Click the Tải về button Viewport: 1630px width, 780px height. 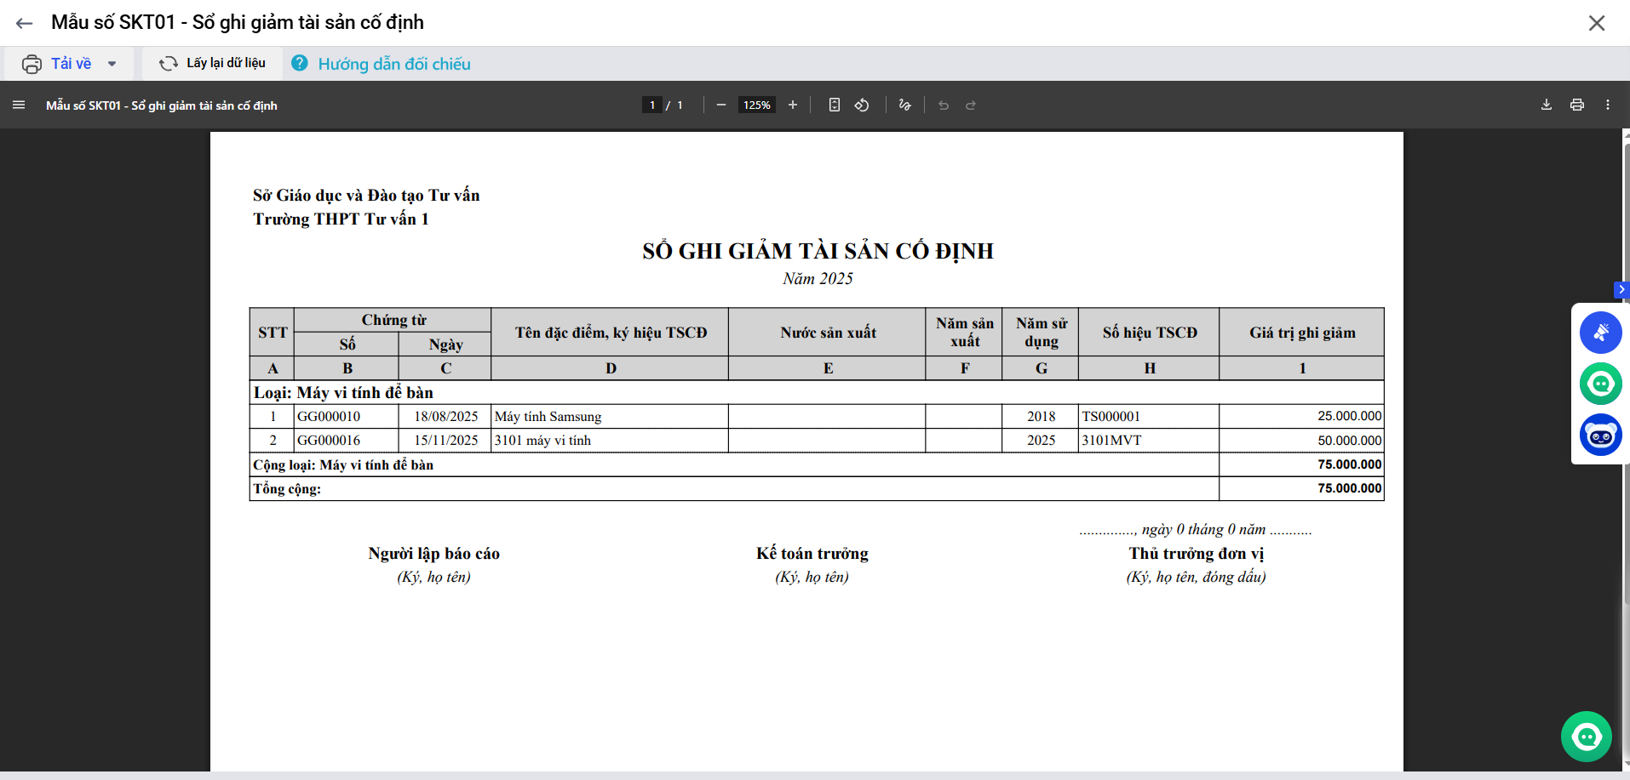click(59, 64)
